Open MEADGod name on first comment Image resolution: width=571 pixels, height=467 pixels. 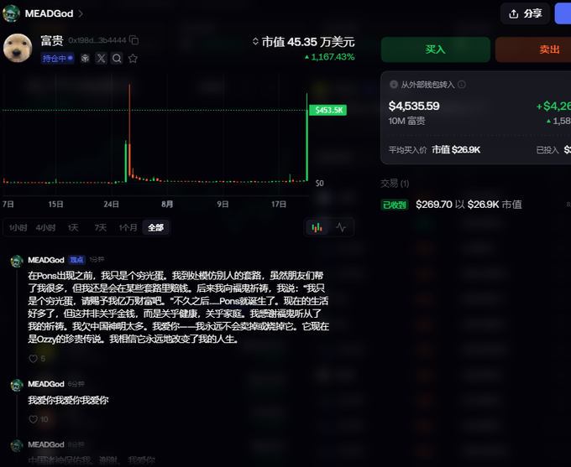click(46, 260)
